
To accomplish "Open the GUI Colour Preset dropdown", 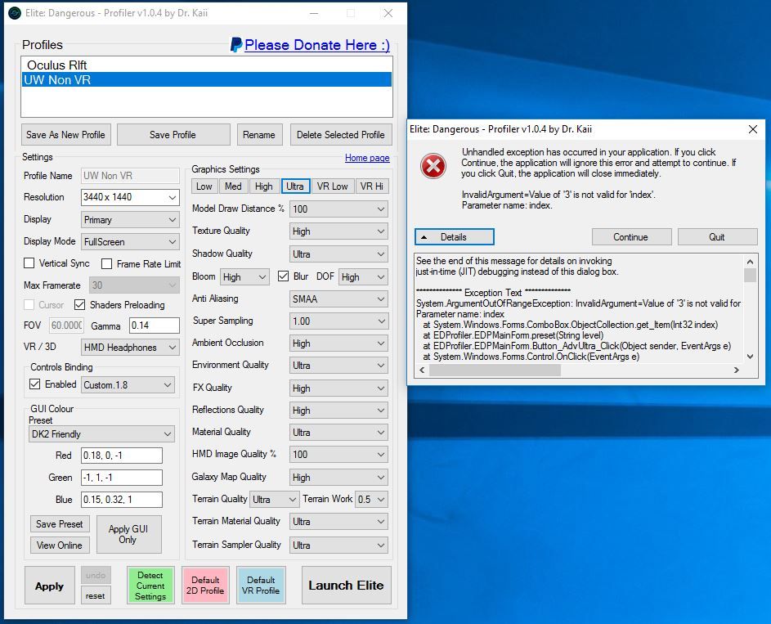I will pyautogui.click(x=101, y=434).
